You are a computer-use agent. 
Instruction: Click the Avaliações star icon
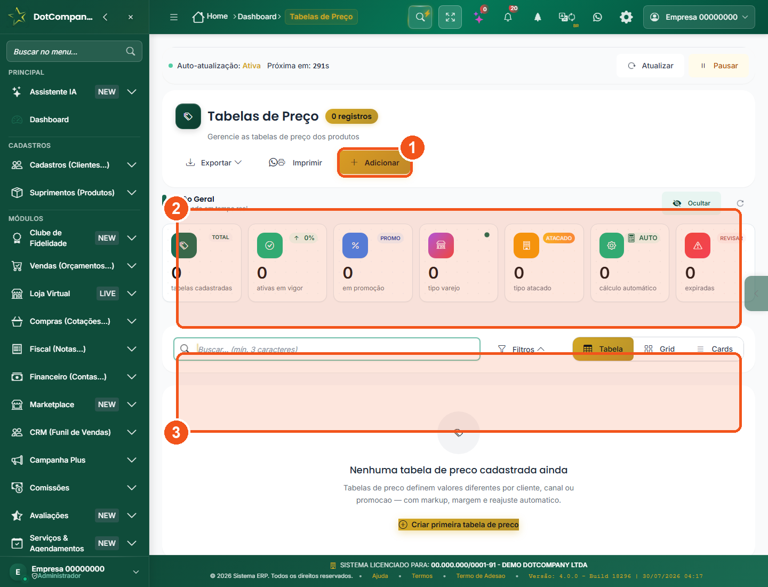(17, 515)
